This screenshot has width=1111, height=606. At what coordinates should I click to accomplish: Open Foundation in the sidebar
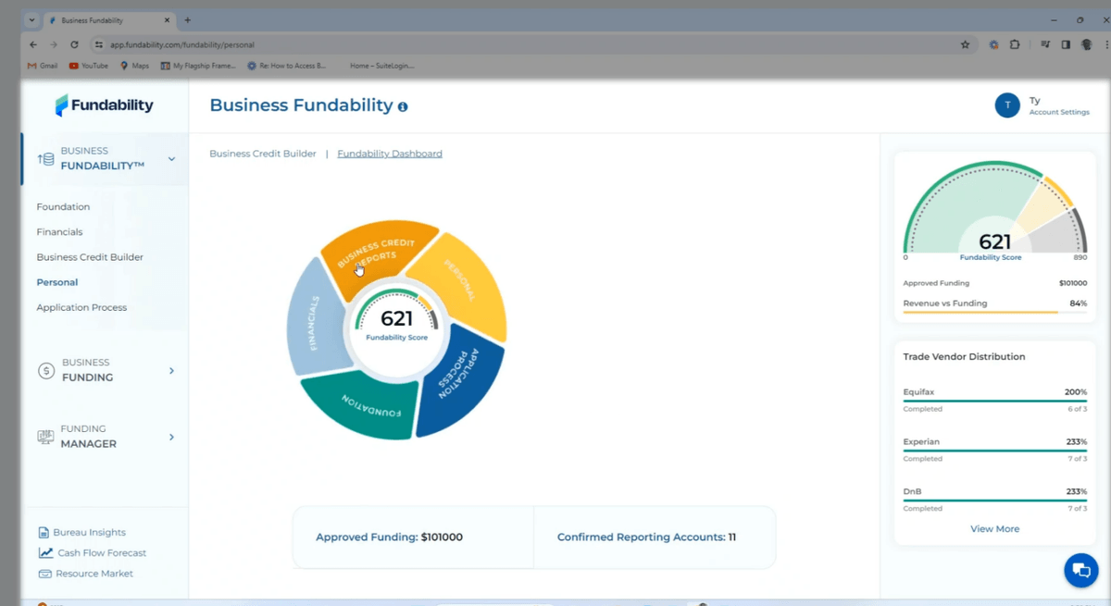pyautogui.click(x=63, y=207)
